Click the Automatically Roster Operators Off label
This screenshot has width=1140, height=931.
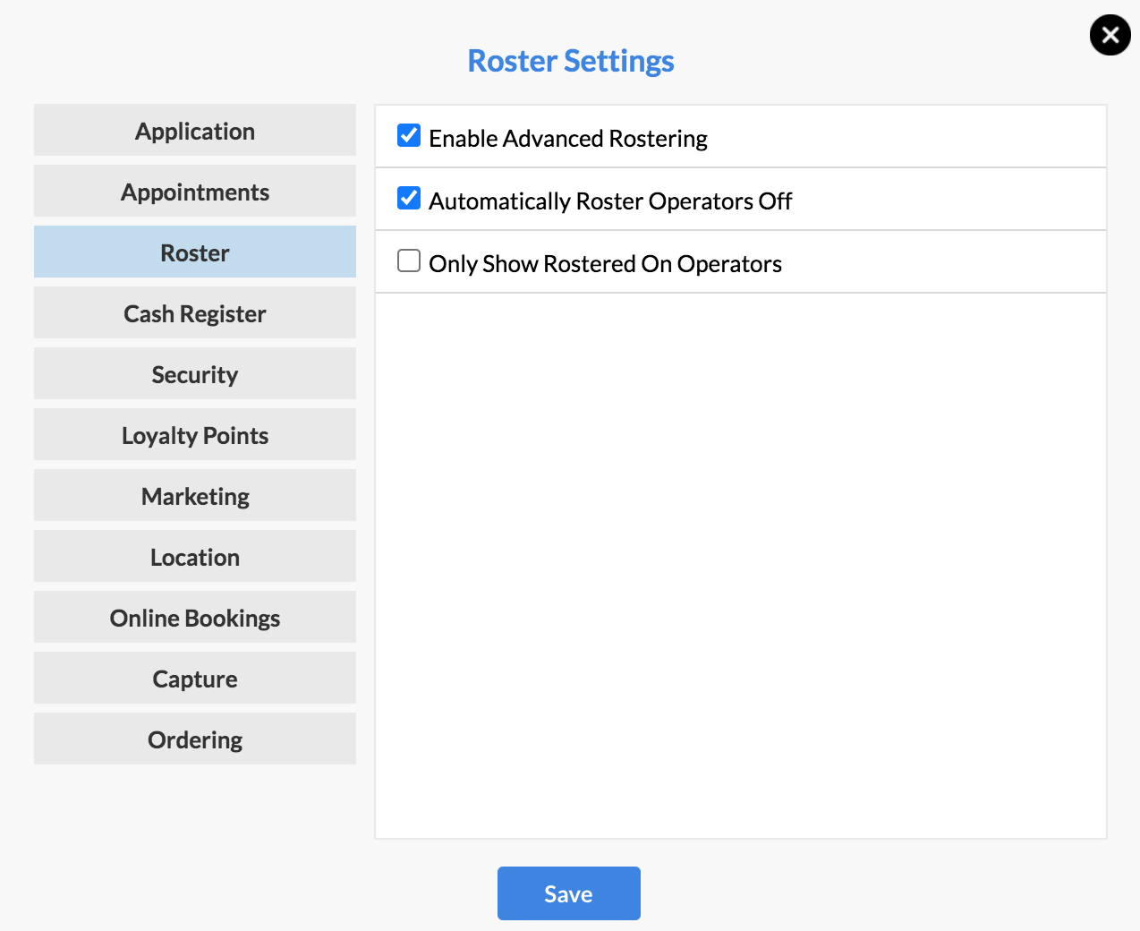610,201
